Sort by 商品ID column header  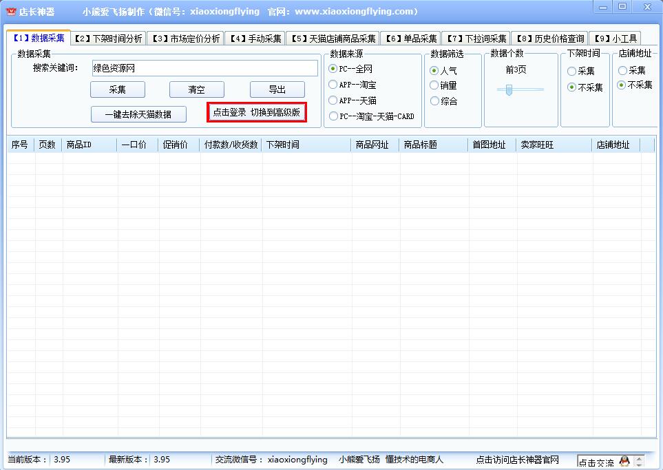[90, 145]
